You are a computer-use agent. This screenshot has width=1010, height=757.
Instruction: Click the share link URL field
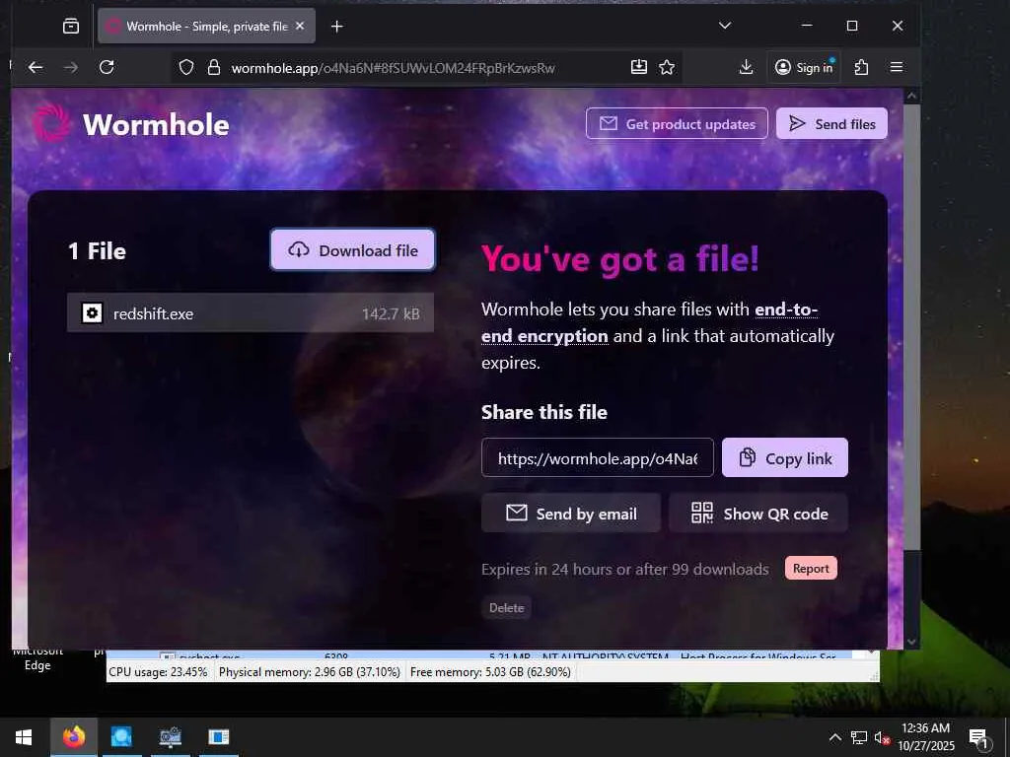pyautogui.click(x=597, y=457)
